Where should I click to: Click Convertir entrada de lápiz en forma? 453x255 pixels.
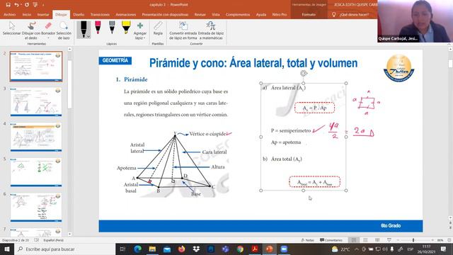(183, 30)
